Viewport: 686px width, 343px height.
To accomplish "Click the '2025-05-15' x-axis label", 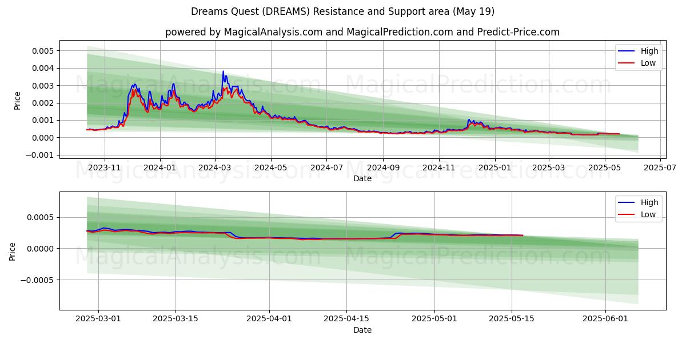I will point(512,319).
